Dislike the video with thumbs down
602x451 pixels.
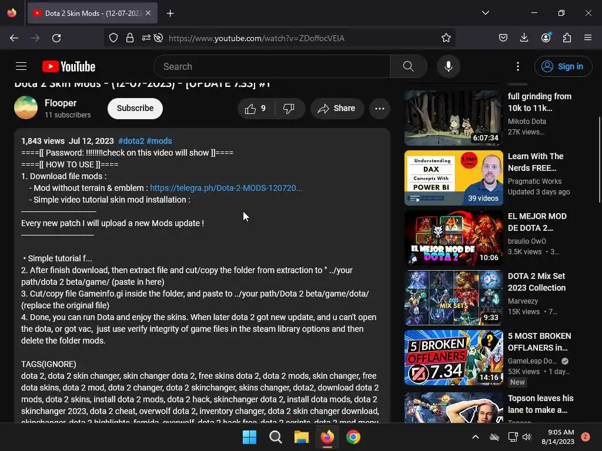coord(289,109)
